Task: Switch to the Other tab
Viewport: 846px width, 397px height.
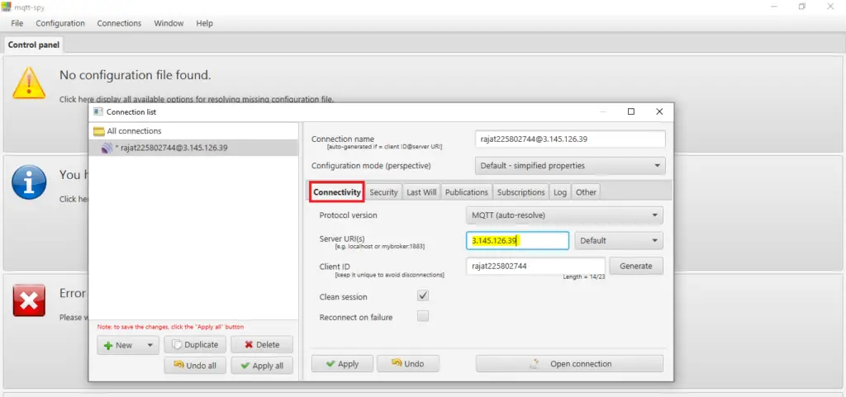Action: click(x=586, y=192)
